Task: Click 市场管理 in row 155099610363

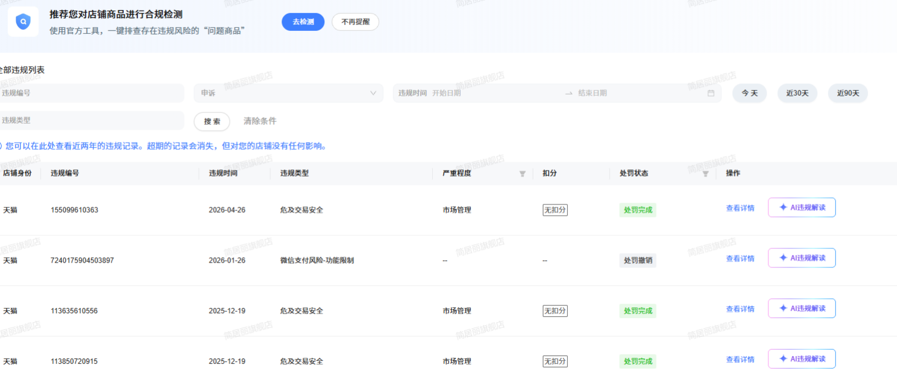Action: point(457,210)
